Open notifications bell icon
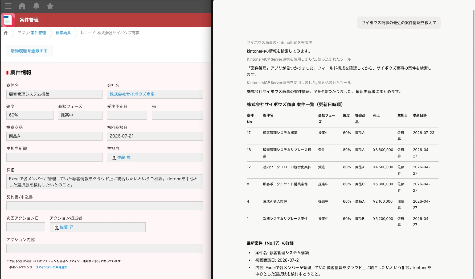Viewport: 475px width, 279px height. click(36, 6)
